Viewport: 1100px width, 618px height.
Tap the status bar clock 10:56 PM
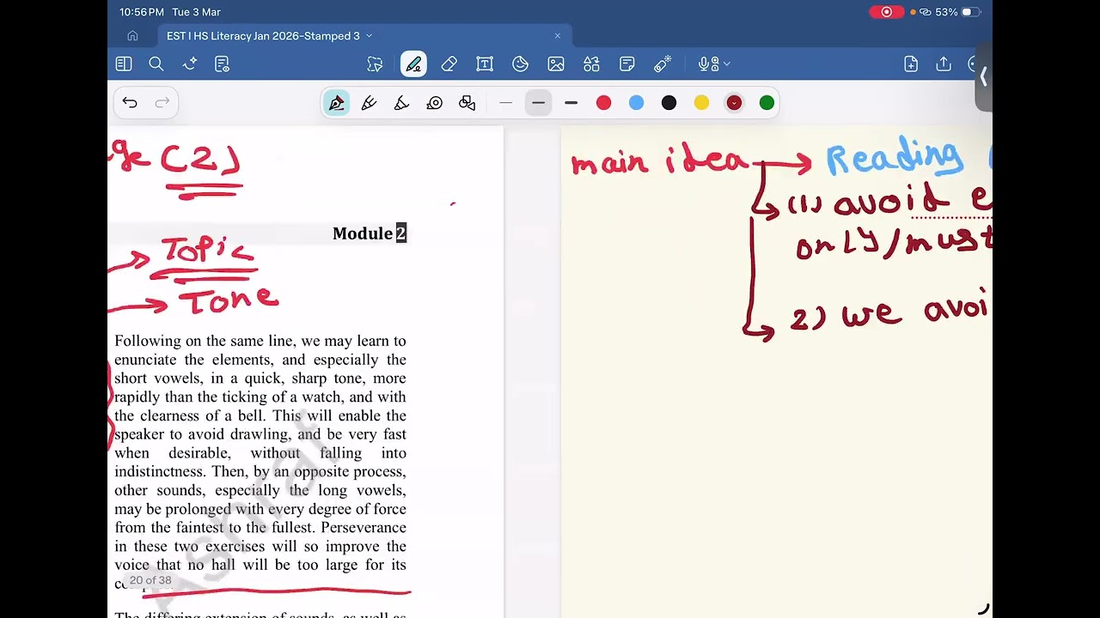(x=142, y=12)
